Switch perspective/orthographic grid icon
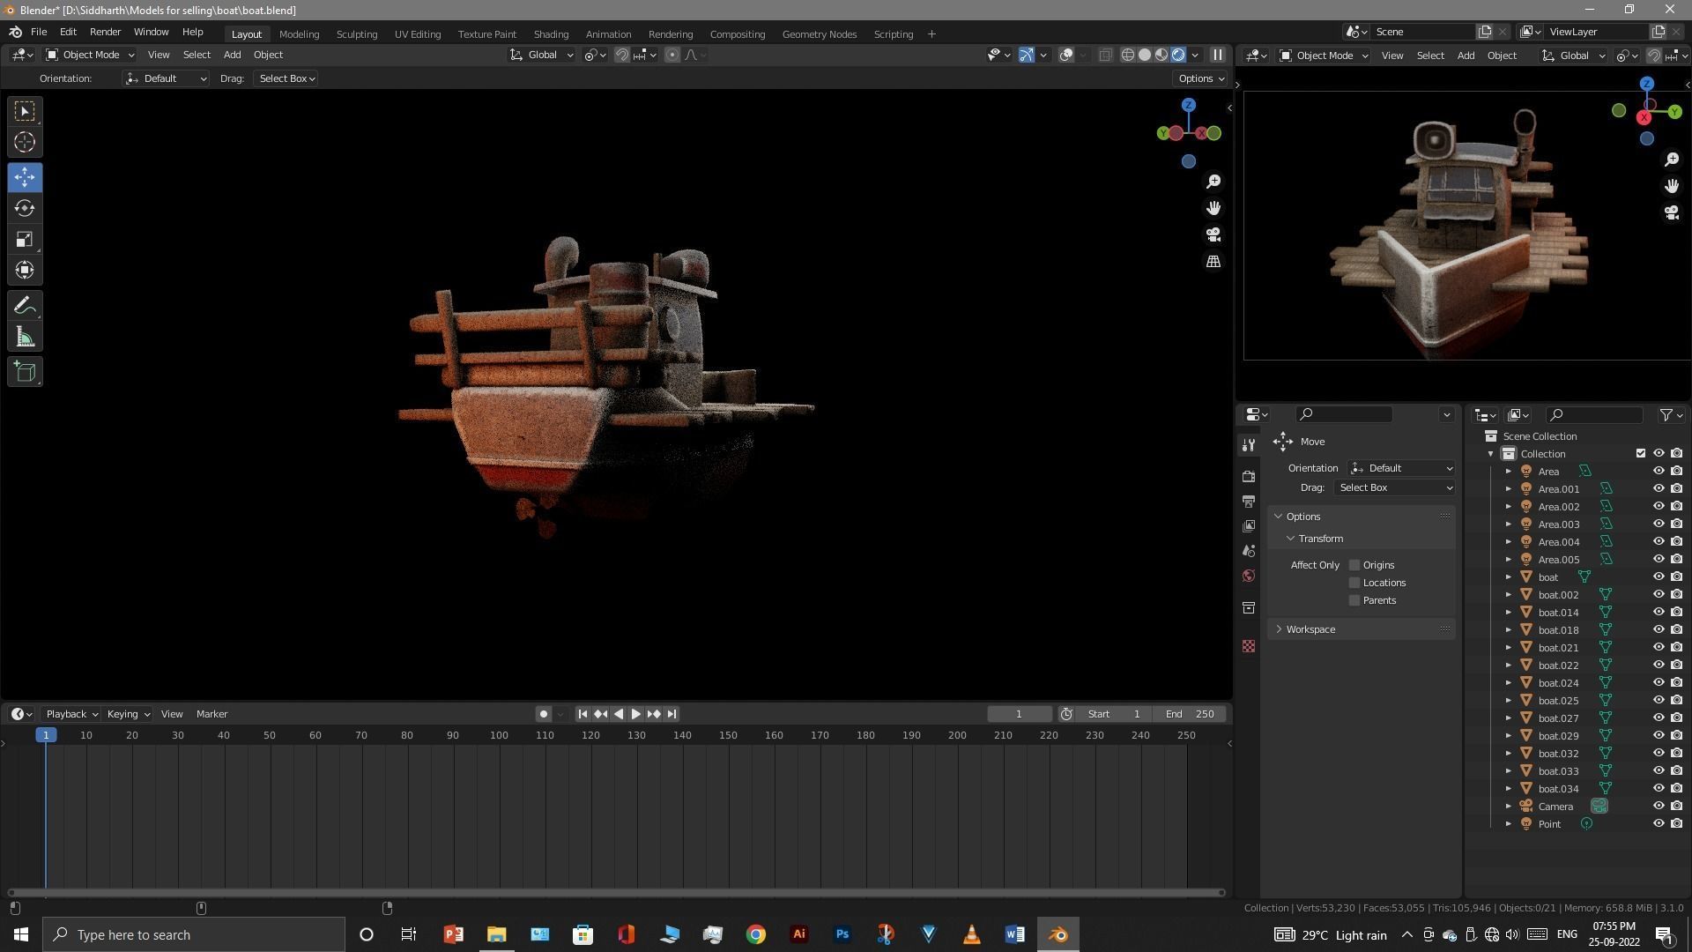Screen dimensions: 1692x952 [1213, 262]
